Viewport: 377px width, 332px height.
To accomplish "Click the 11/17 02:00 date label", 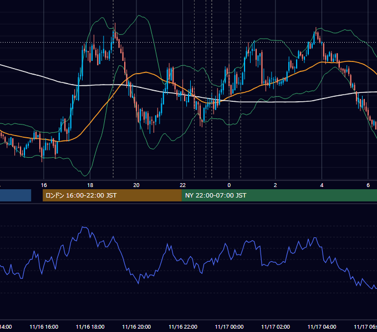I will [276, 327].
